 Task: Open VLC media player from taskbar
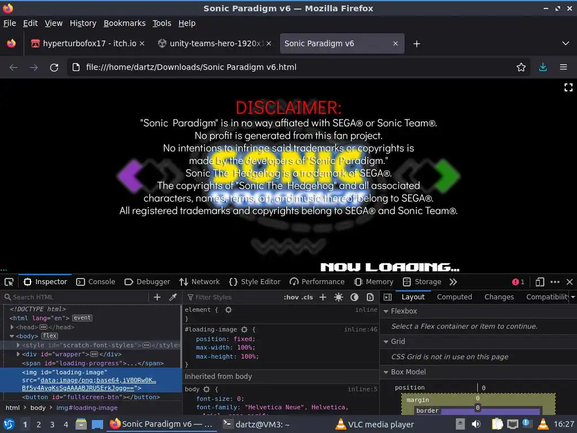[x=375, y=425]
